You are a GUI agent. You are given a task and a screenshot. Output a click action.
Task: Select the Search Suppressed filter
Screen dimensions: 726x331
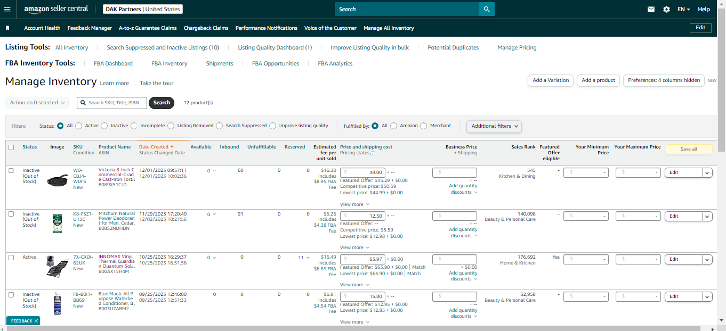coord(219,126)
